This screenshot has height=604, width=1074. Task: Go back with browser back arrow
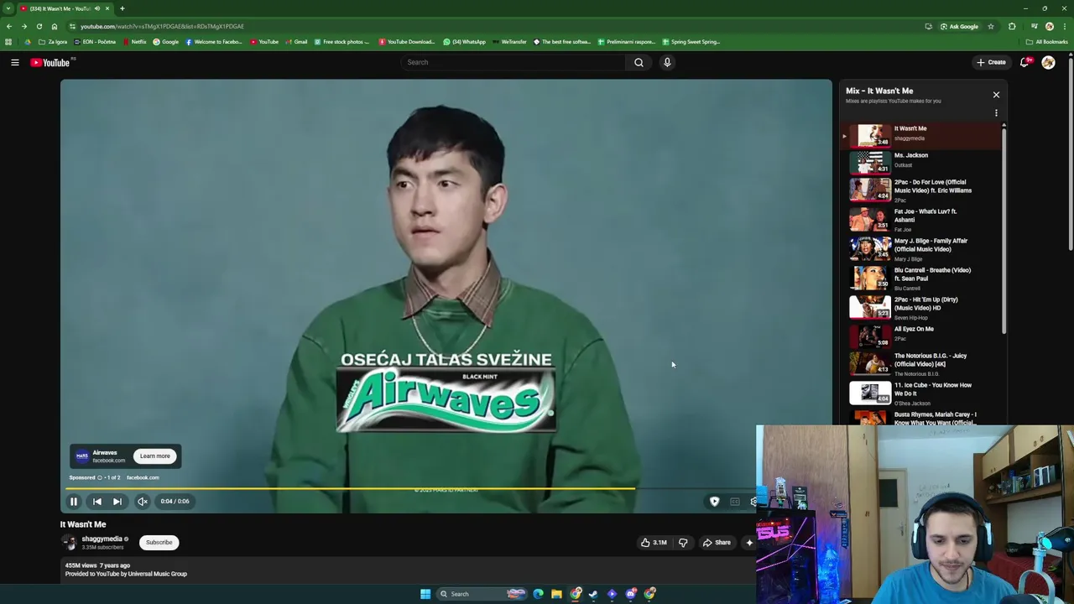pos(9,27)
